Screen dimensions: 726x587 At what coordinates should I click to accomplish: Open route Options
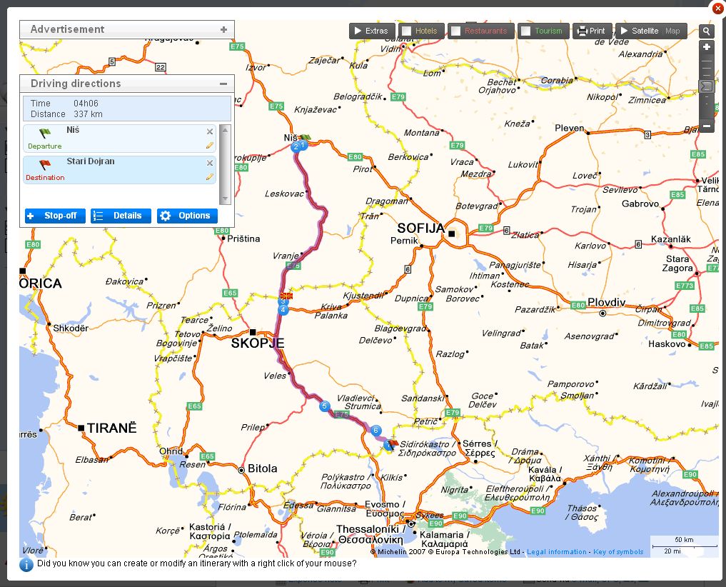tap(187, 216)
